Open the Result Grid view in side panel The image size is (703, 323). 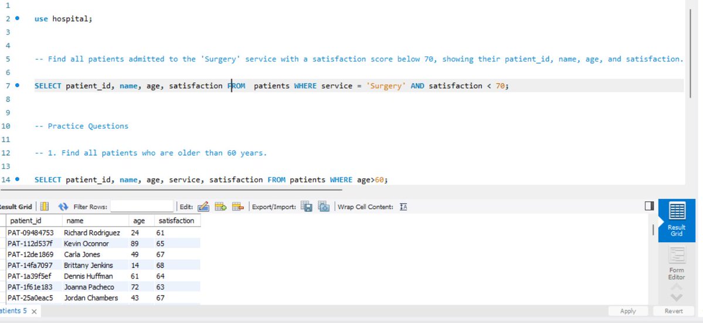677,220
